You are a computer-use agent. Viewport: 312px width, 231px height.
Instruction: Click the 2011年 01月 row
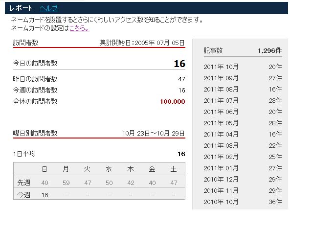(x=243, y=168)
